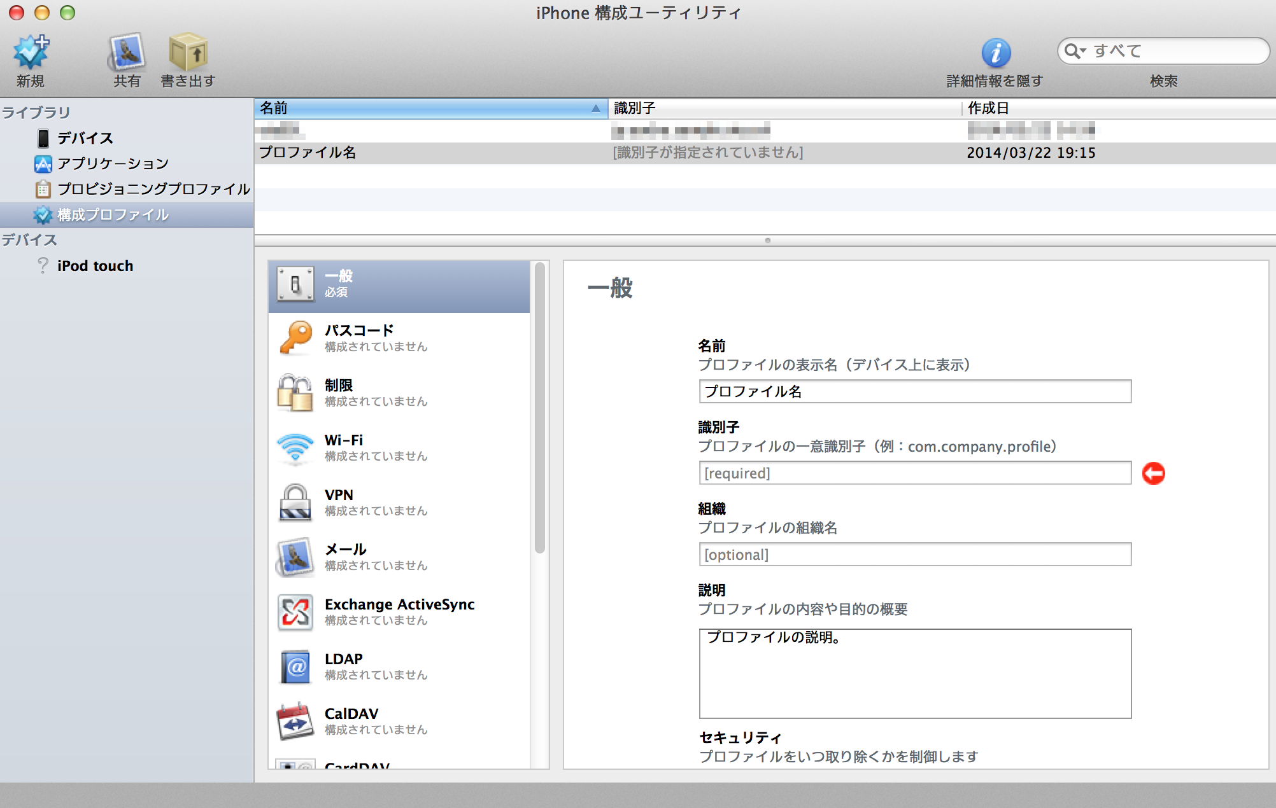Sort by 作成日 column header
Screen dimensions: 1276x808
[1119, 108]
